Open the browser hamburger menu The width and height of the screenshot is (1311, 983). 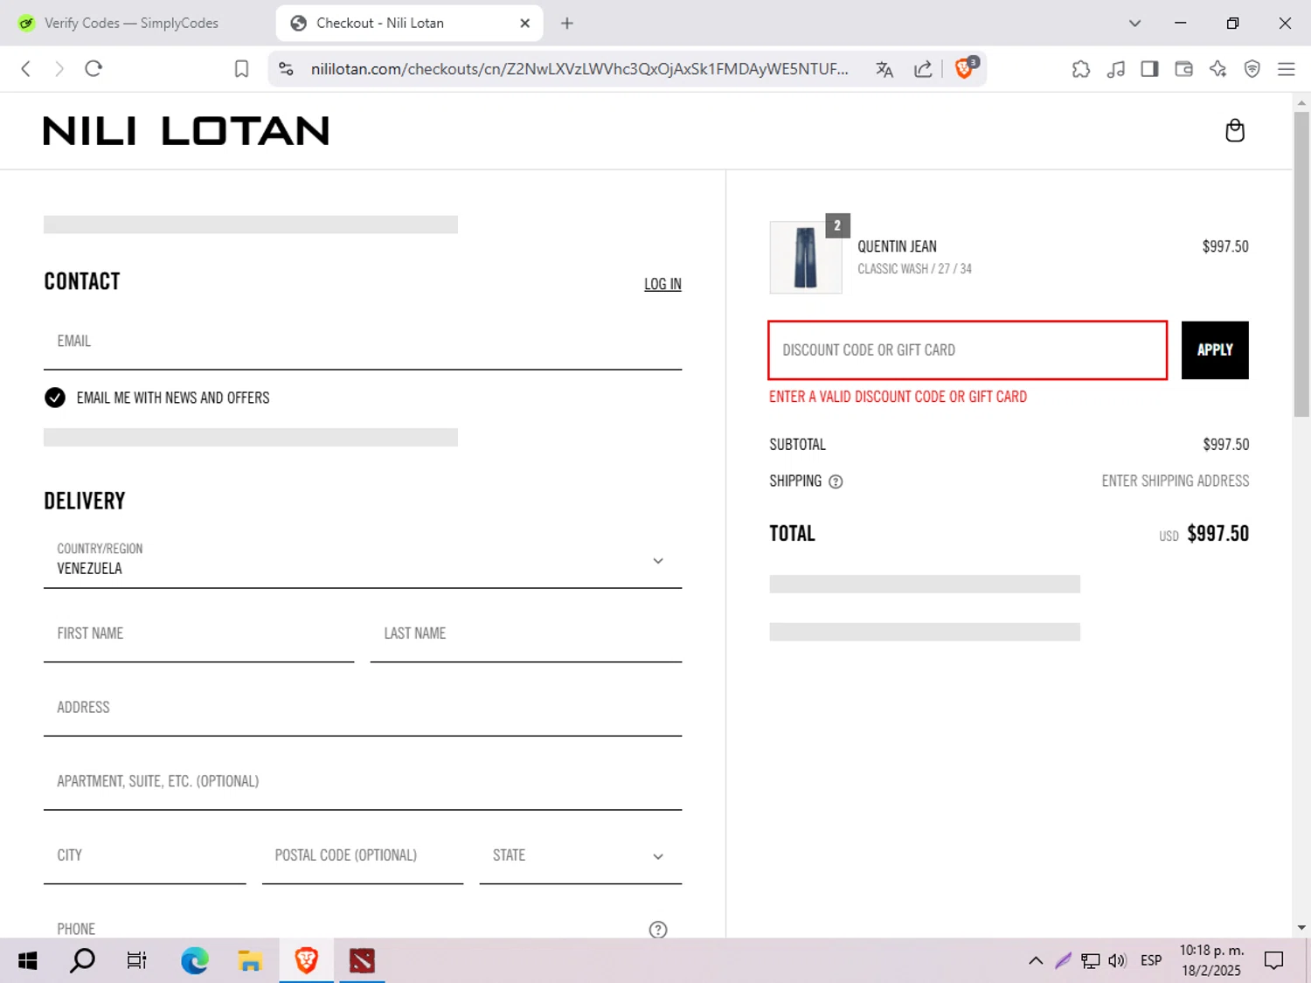click(1287, 69)
